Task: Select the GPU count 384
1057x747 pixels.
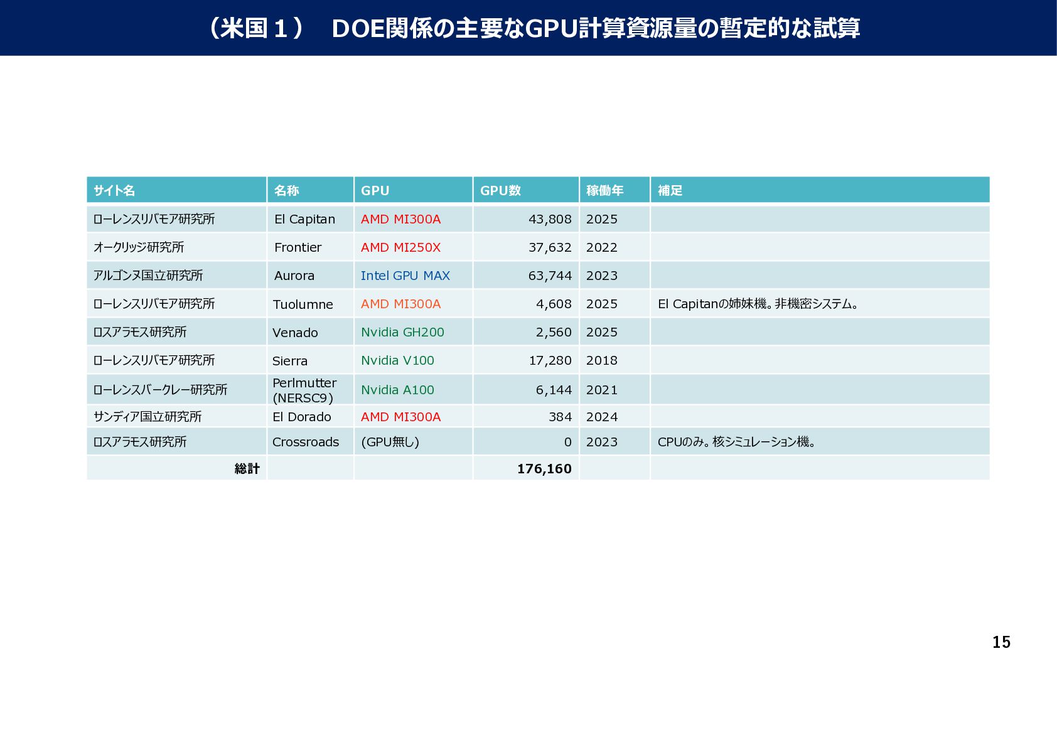Action: tap(560, 417)
